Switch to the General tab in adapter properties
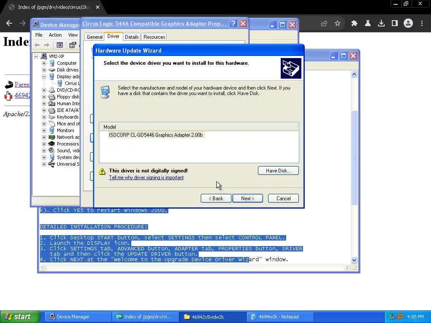 pyautogui.click(x=94, y=37)
